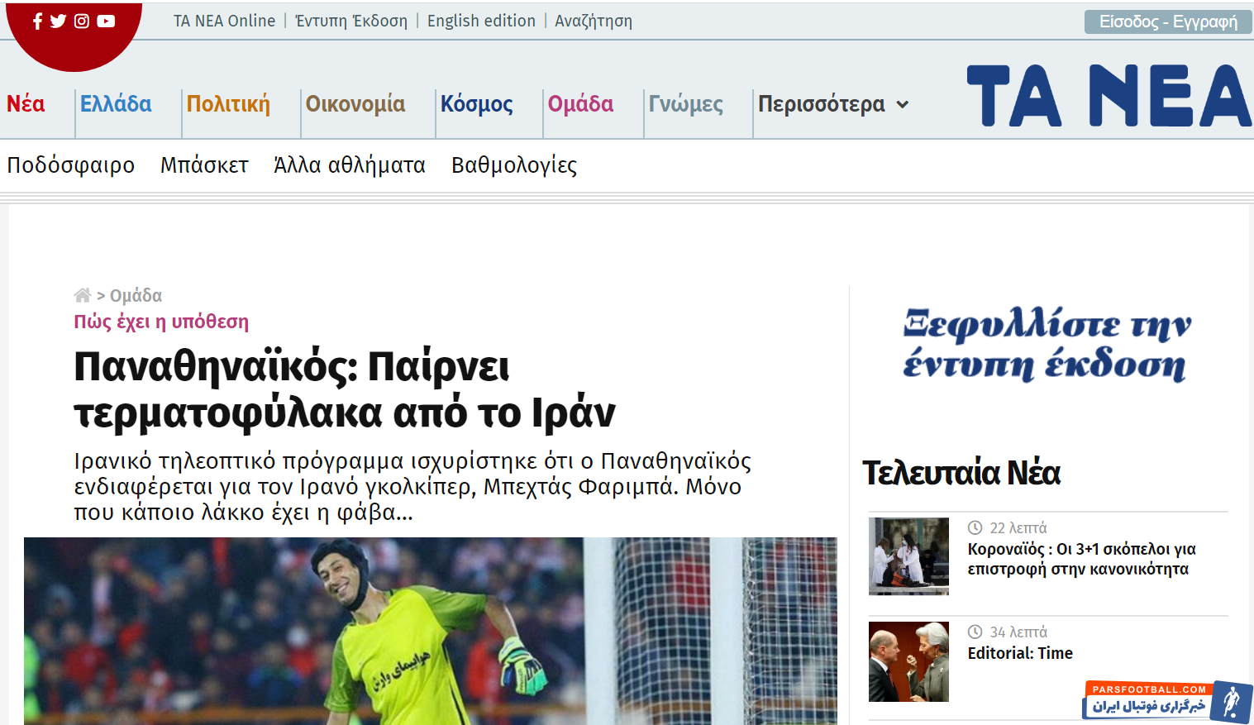Open the Αναζήτηση search link
The width and height of the screenshot is (1254, 725).
coord(593,21)
